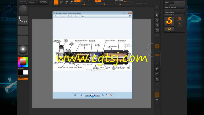
Task: Open the Dots stroke type picker
Action: tap(23, 20)
